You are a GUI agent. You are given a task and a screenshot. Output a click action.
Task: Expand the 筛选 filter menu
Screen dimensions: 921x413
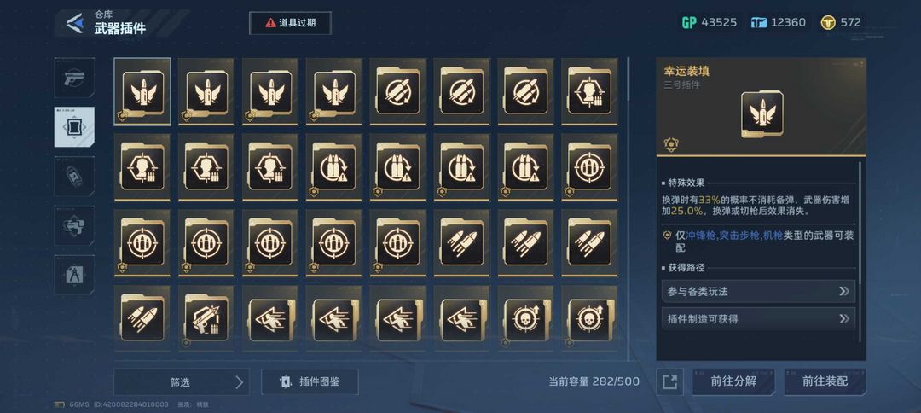coord(182,382)
